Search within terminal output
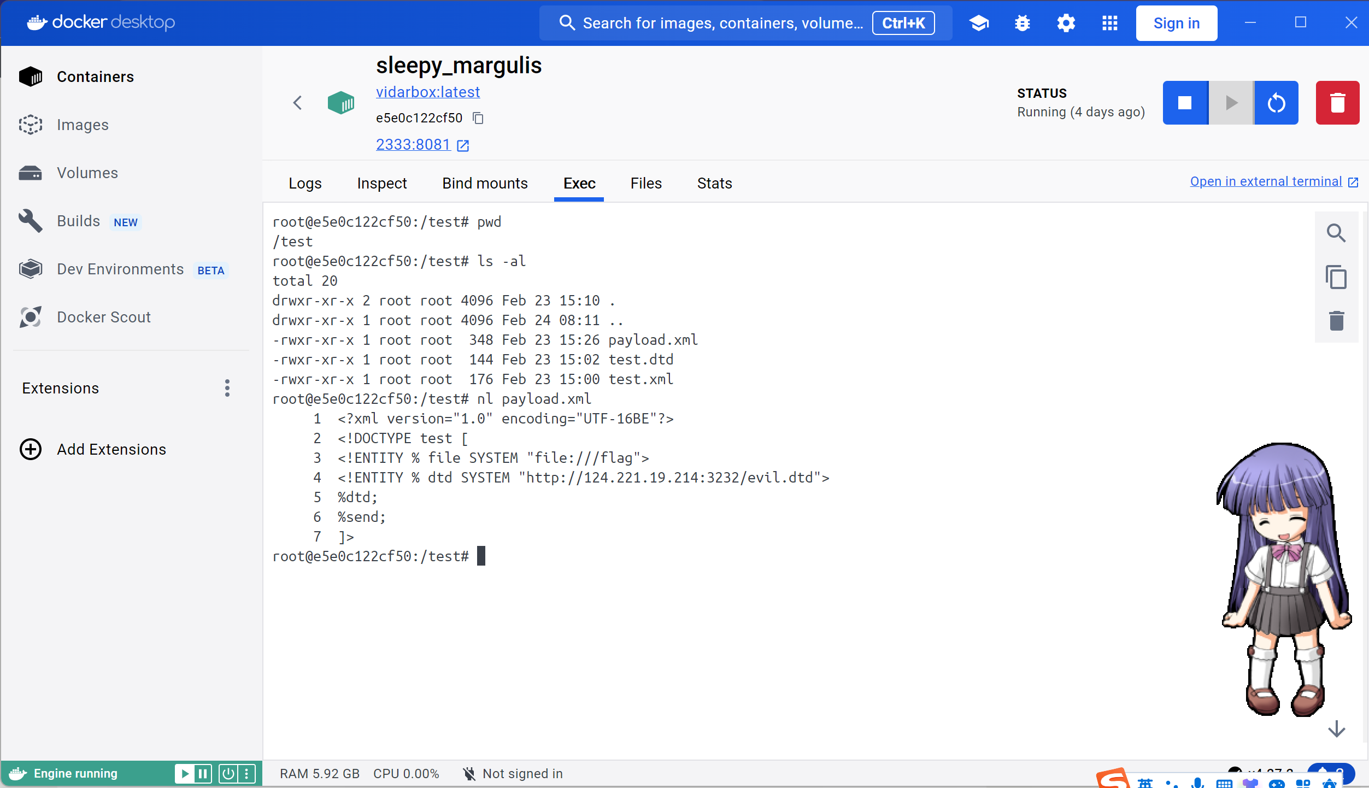Viewport: 1369px width, 788px height. [x=1336, y=233]
